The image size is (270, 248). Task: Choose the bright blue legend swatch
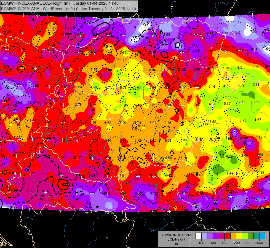pos(262,236)
